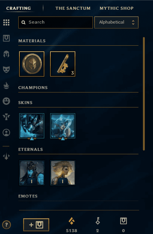Viewport: 153px width, 234px height.
Task: Select the mythic essence sidebar icon
Action: [6, 156]
